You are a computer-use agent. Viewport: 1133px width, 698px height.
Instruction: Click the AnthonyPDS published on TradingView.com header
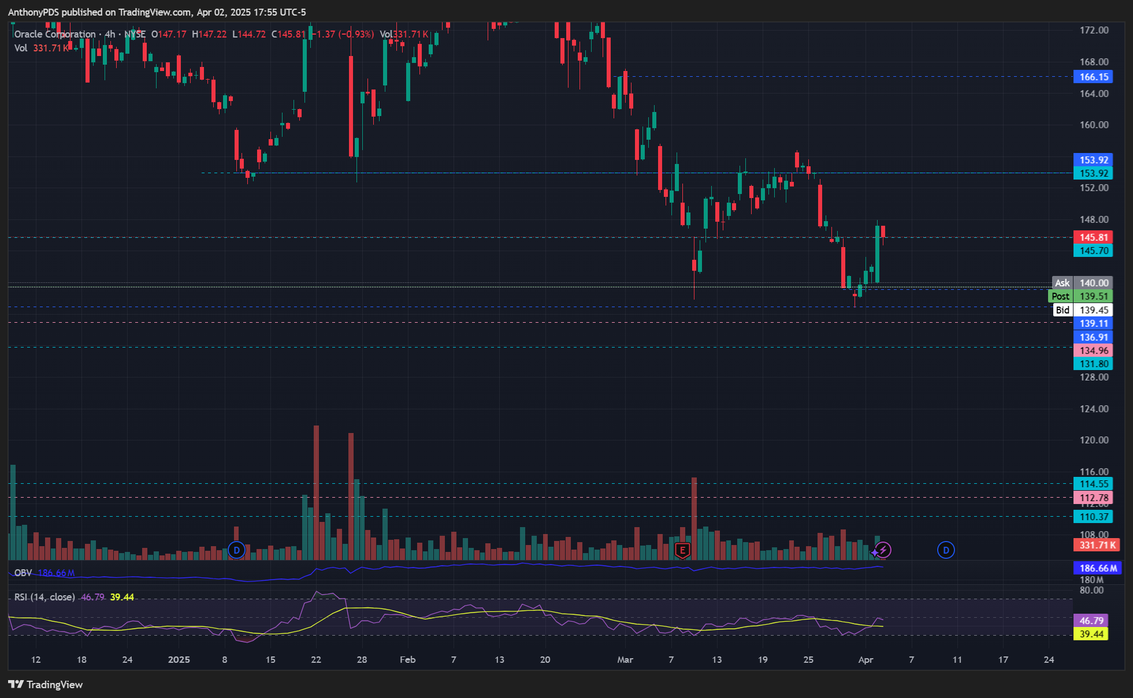[x=157, y=12]
